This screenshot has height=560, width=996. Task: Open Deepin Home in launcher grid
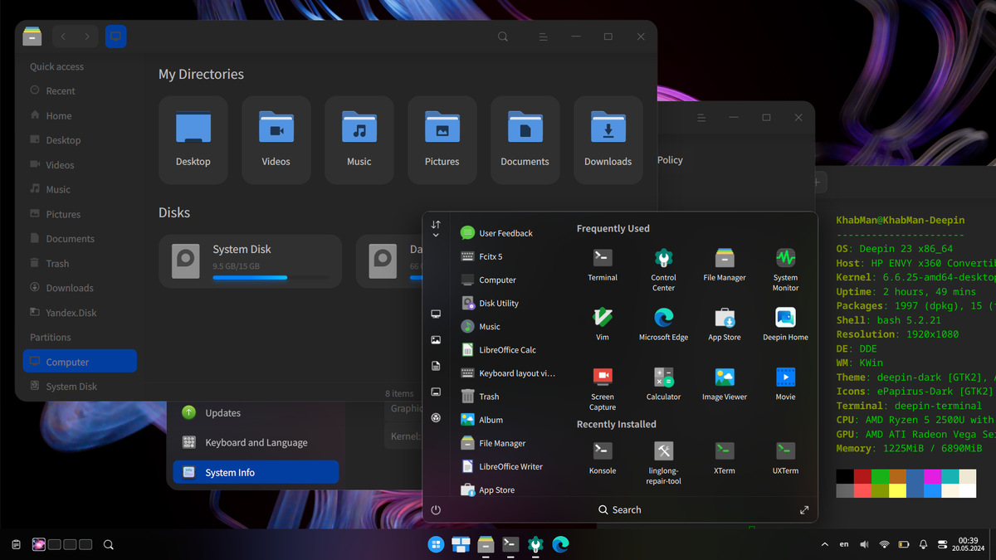[x=785, y=319]
